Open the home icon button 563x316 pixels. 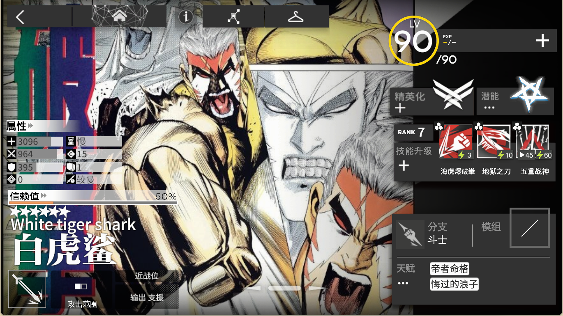coord(120,16)
